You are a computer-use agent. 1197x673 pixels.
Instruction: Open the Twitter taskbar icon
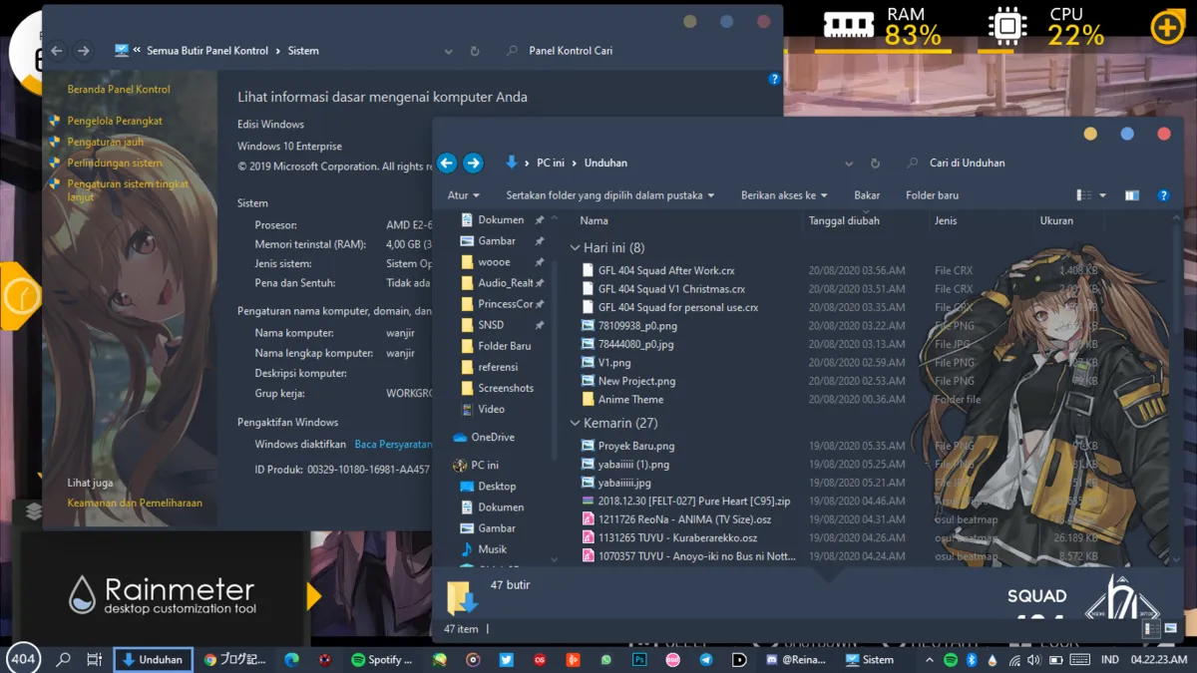pos(506,660)
